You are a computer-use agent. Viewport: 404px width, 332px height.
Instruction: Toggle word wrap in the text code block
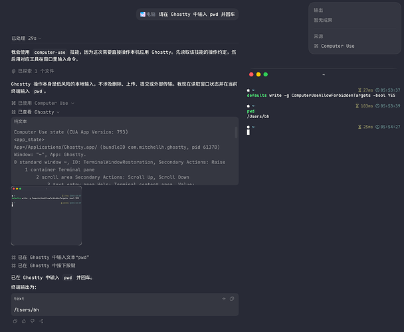224,299
